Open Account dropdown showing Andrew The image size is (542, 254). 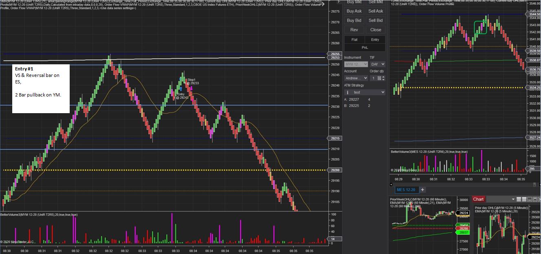pyautogui.click(x=356, y=78)
